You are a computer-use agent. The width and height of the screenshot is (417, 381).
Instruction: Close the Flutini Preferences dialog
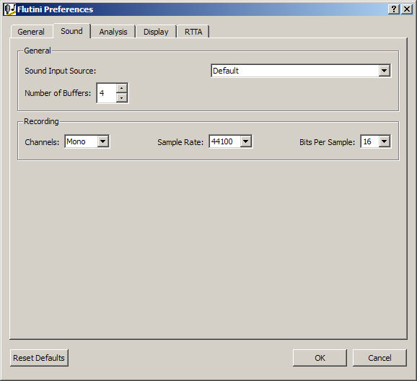point(407,9)
